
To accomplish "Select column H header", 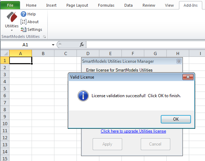I will point(178,53).
